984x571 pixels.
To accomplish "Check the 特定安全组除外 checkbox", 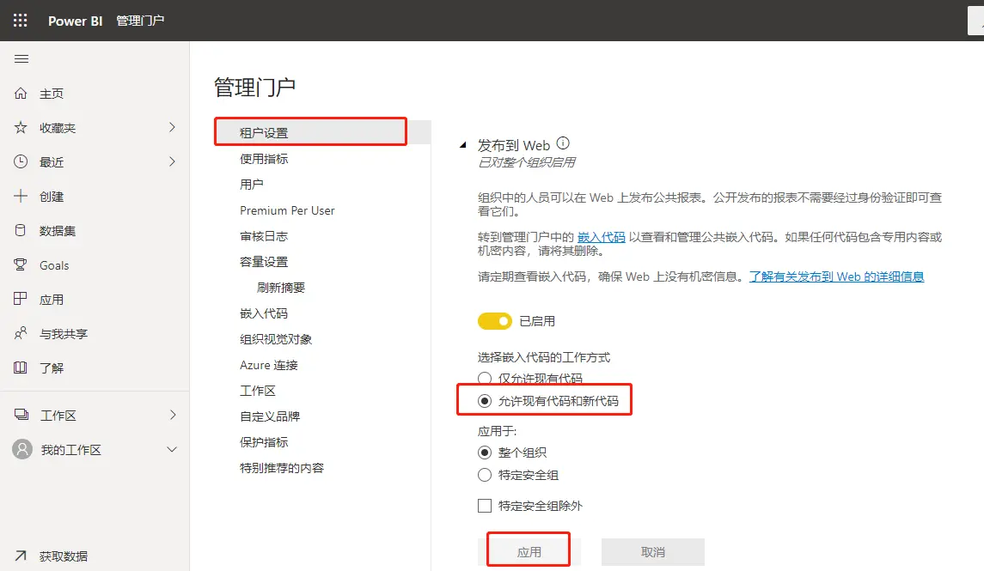I will [485, 506].
